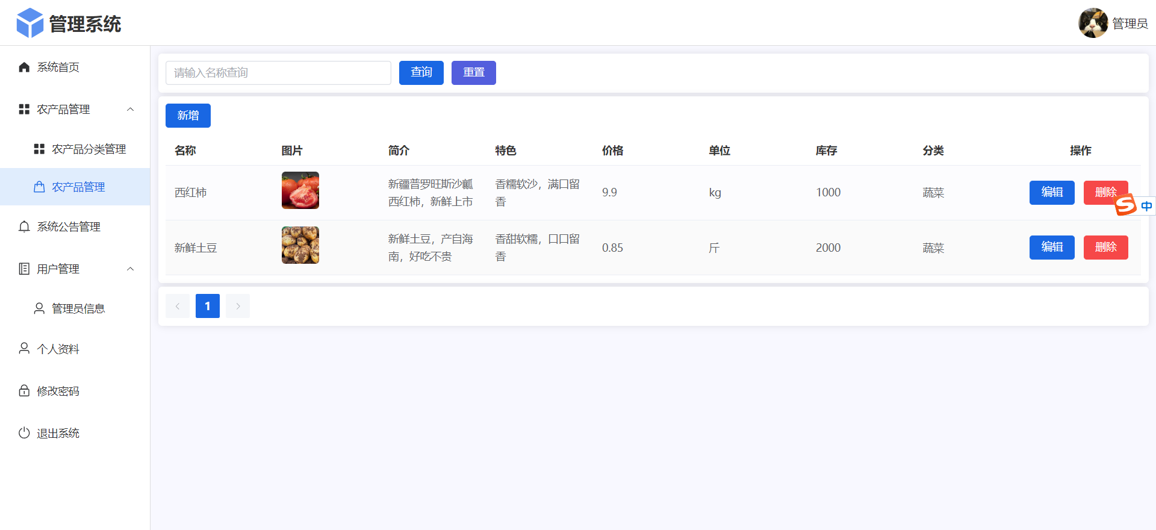Focus the 请输入名称查询 search input
The image size is (1156, 530).
pyautogui.click(x=278, y=73)
